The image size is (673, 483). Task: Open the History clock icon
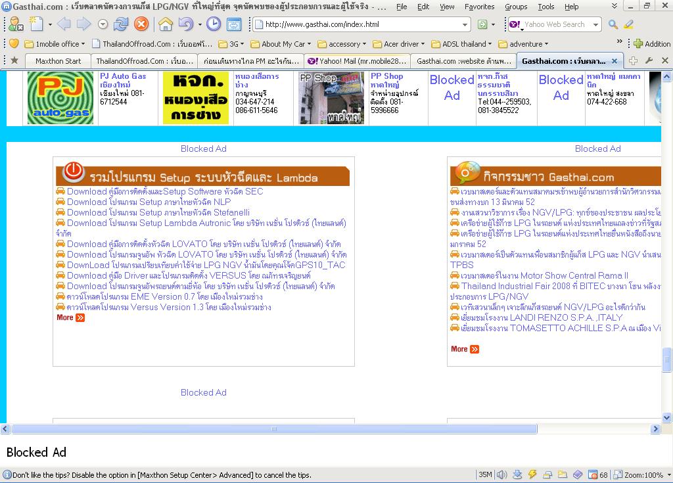pyautogui.click(x=214, y=24)
